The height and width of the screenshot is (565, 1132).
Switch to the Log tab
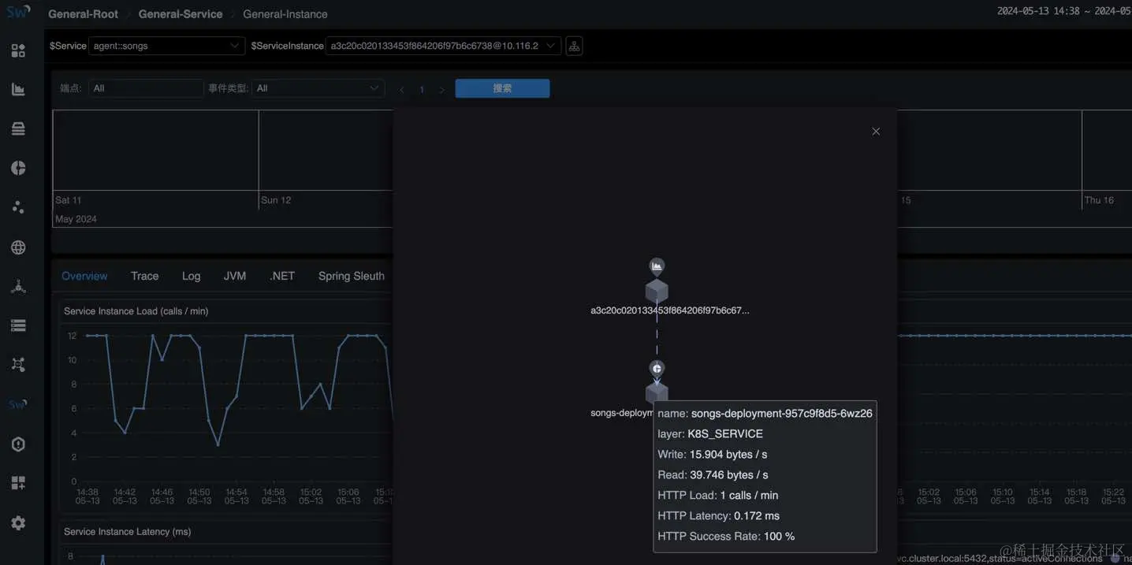click(191, 276)
